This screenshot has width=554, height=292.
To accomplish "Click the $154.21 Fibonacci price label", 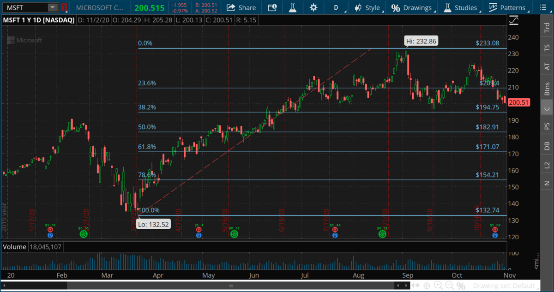I will (x=488, y=175).
